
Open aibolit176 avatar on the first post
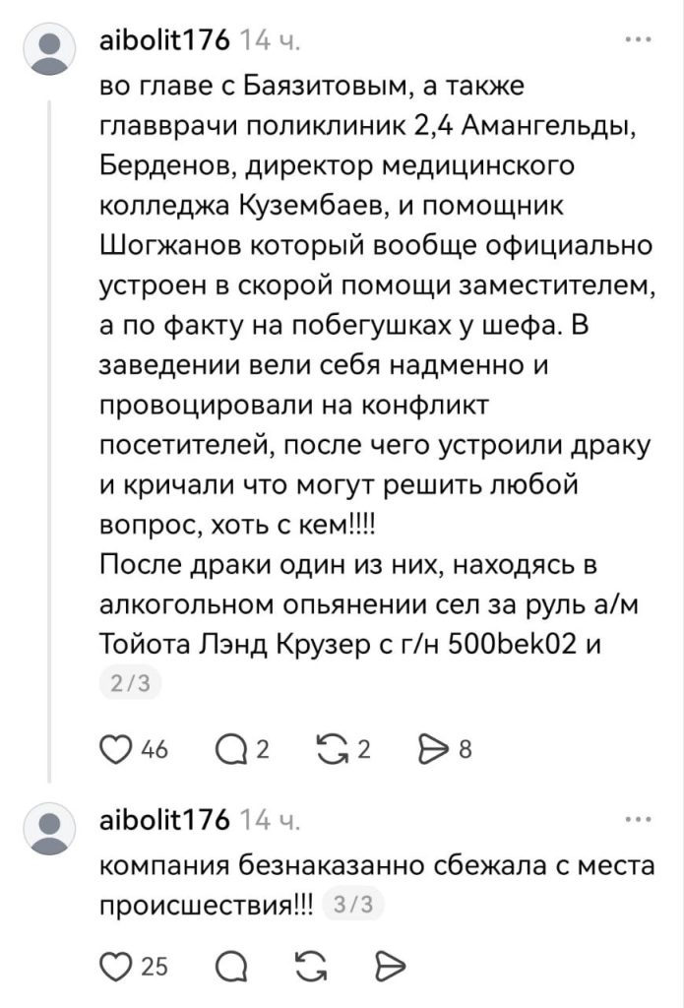click(x=49, y=49)
